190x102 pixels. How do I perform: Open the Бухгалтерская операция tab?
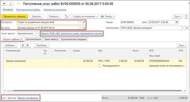point(74,39)
